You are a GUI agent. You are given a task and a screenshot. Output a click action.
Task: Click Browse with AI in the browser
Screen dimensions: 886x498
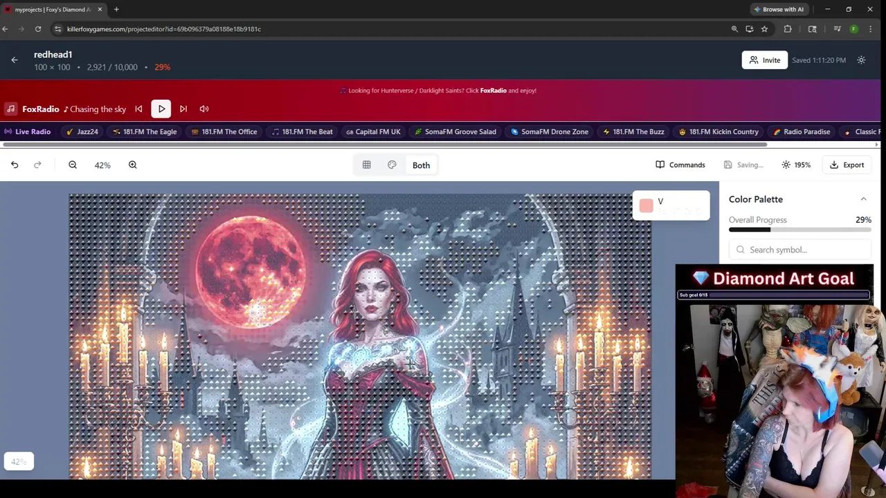779,9
